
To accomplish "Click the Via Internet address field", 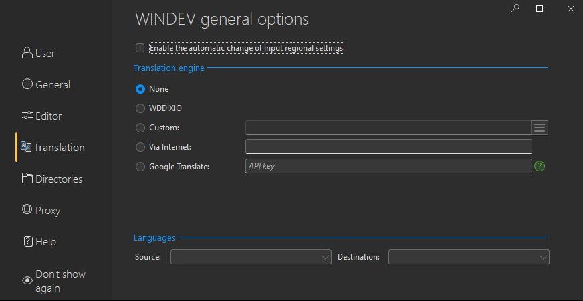I will pos(388,146).
